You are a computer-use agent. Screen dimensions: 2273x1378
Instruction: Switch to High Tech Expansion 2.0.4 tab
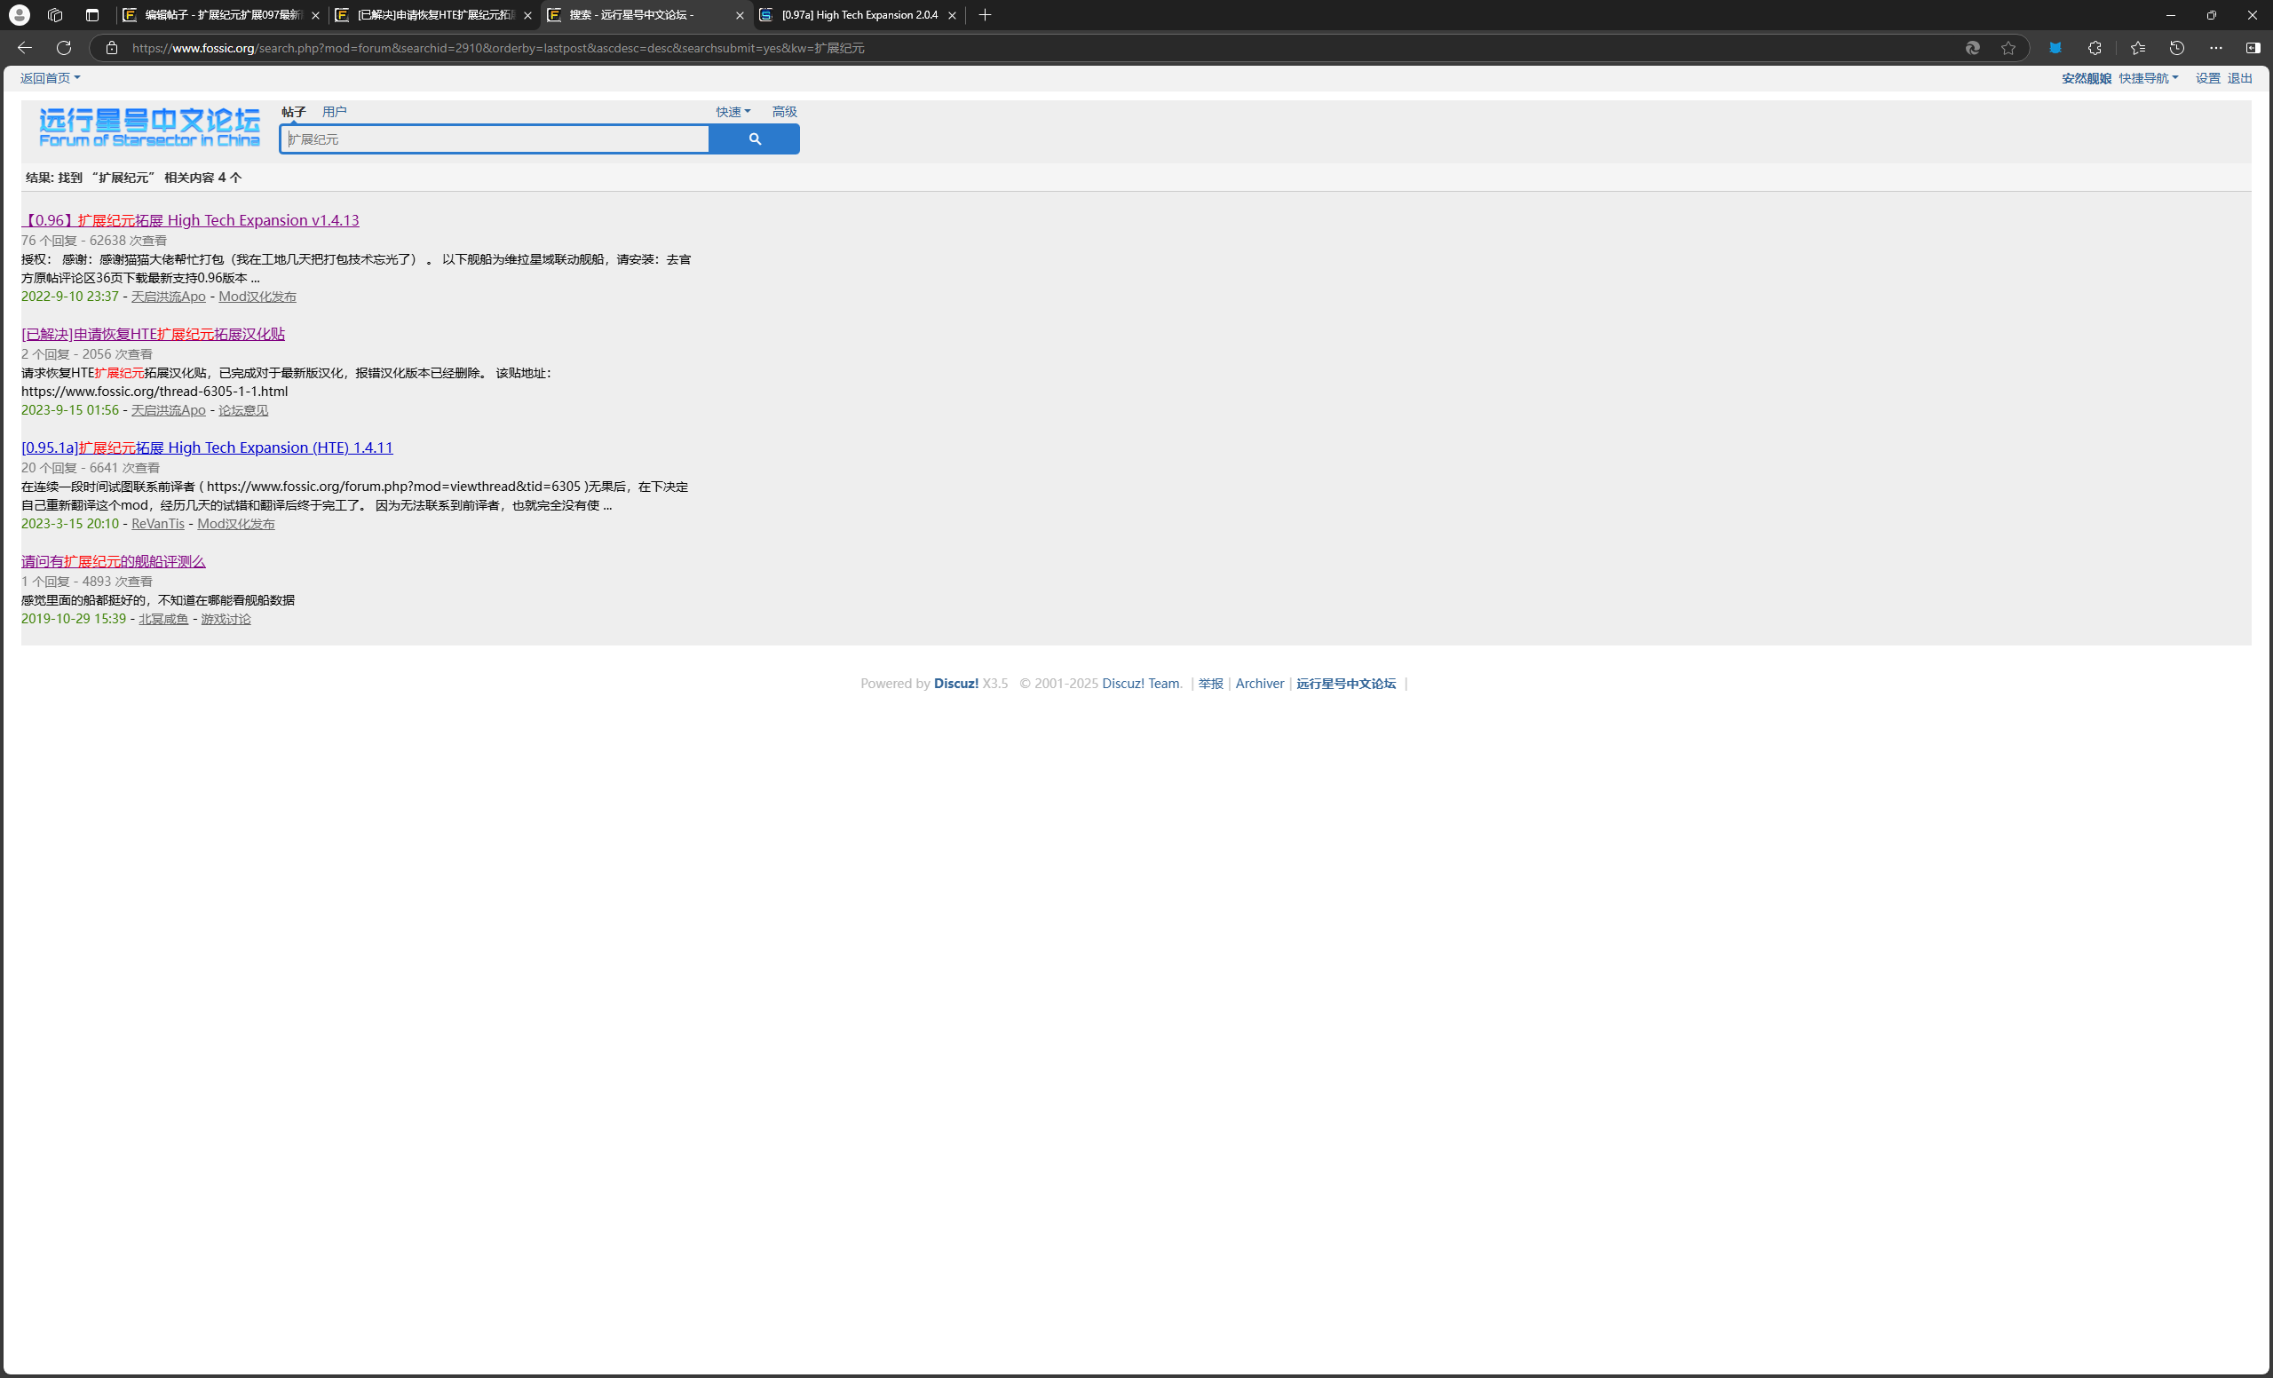coord(858,15)
